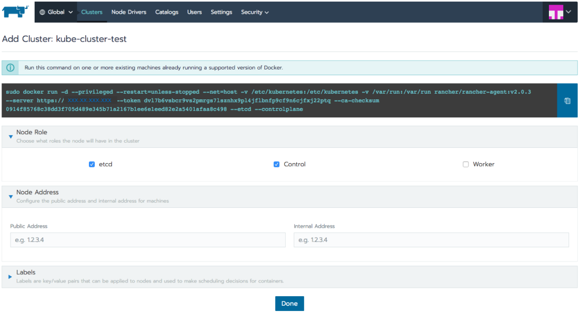Click the Internal Address input field
Image resolution: width=580 pixels, height=312 pixels.
click(x=431, y=240)
